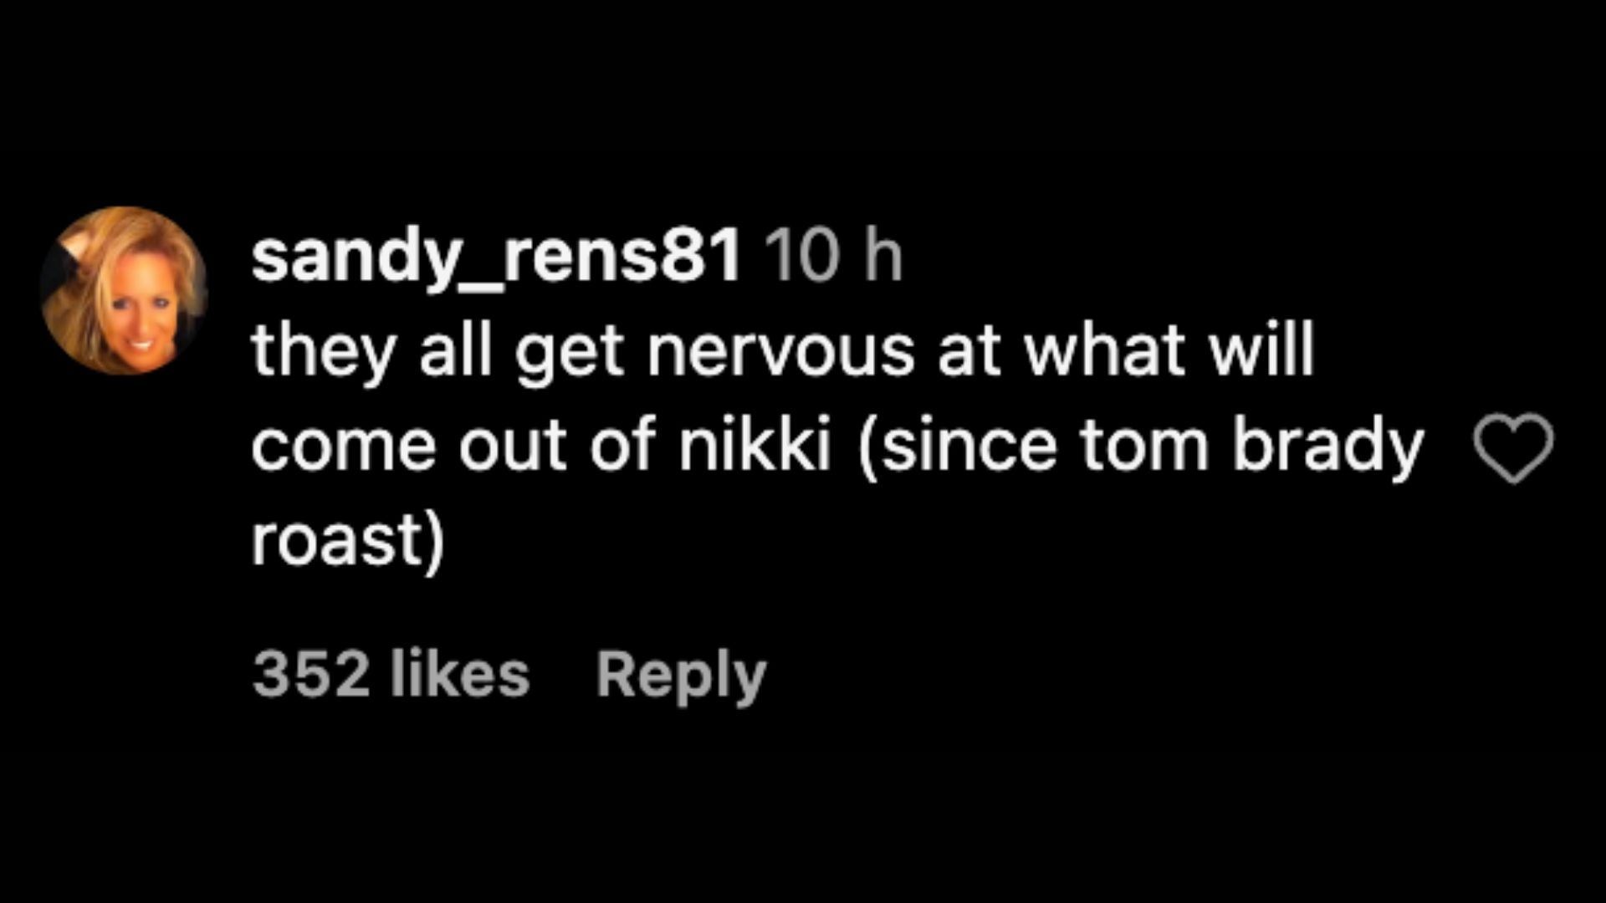
Task: Open sandy_rens81's profile picture
Action: click(125, 290)
